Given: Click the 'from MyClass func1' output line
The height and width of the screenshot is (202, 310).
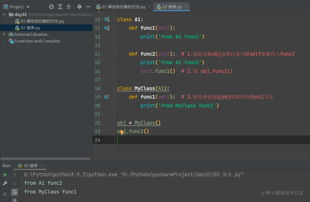Looking at the screenshot, I should (x=50, y=192).
